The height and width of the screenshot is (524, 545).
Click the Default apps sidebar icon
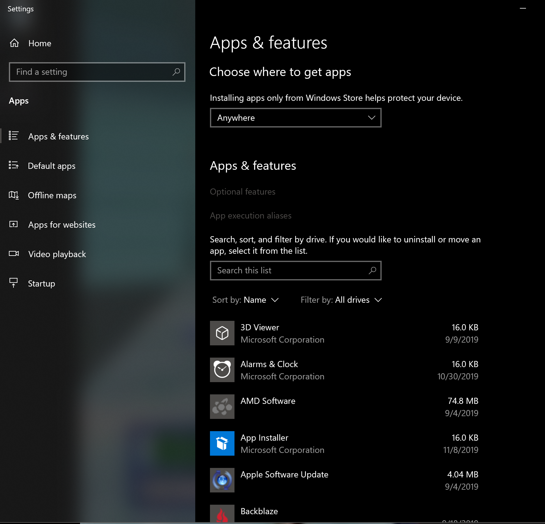13,165
